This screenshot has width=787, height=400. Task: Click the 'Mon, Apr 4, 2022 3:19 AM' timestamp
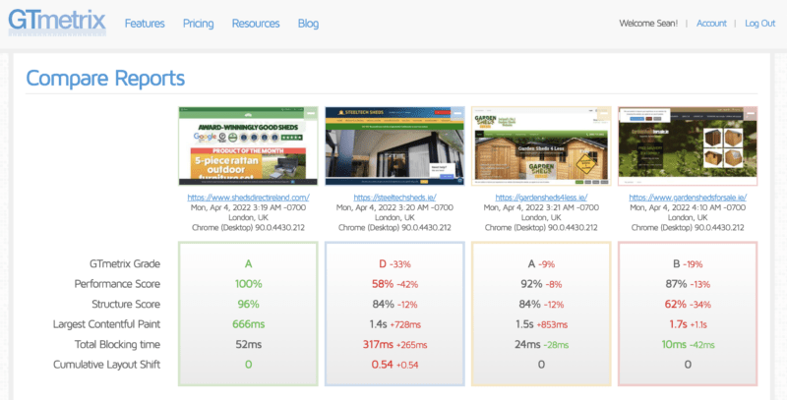tap(249, 207)
